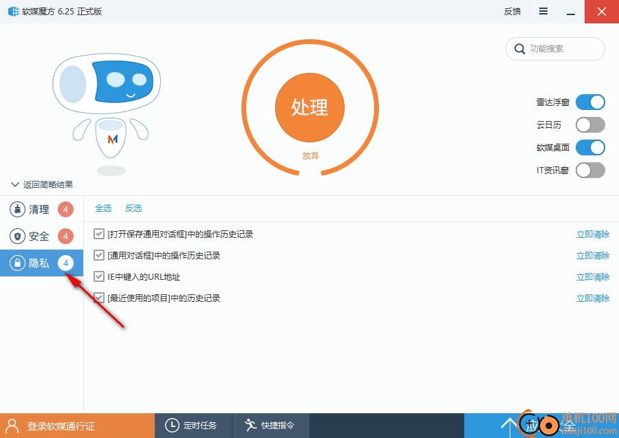Click 立即清除 for IE中键入的URL地址

(593, 277)
